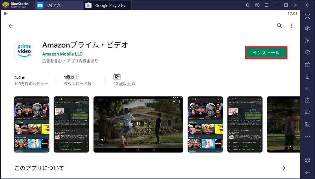Click the 1億以上 download count
The image size is (315, 179).
pyautogui.click(x=71, y=77)
